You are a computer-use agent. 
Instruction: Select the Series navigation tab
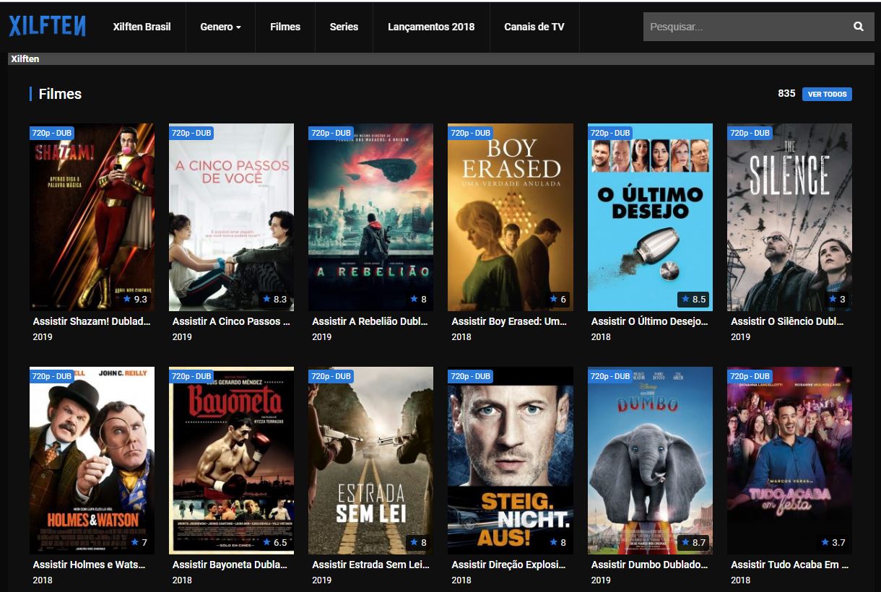coord(344,27)
